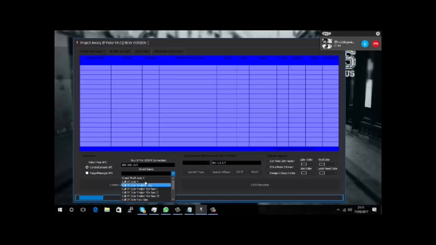
Task: Open the Other Tools tab
Action: [x=142, y=51]
